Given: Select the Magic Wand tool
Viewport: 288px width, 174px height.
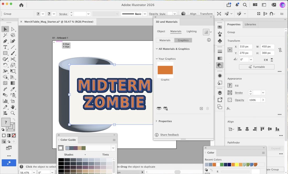Looking at the screenshot, I should click(5, 35).
